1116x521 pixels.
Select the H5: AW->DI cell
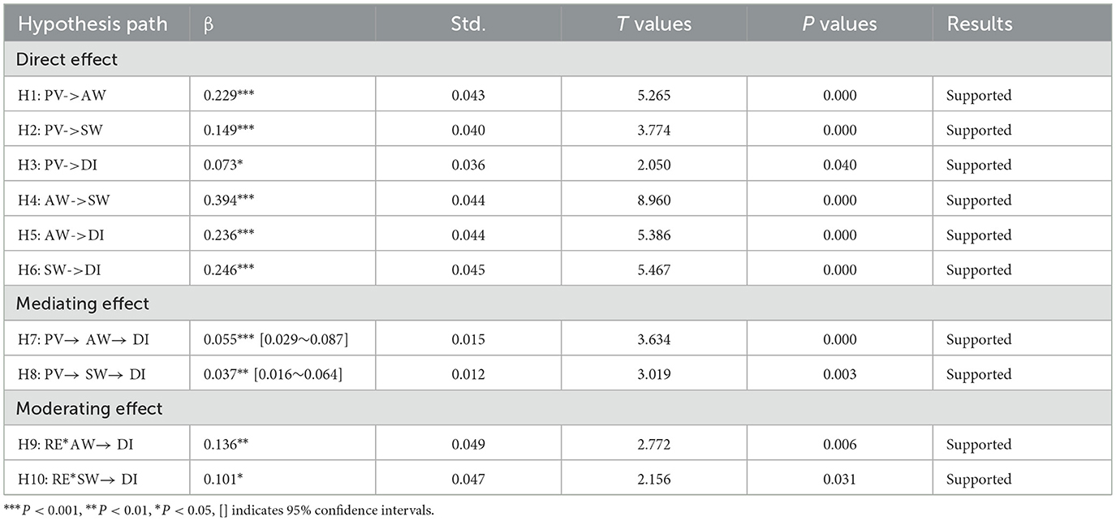click(61, 235)
